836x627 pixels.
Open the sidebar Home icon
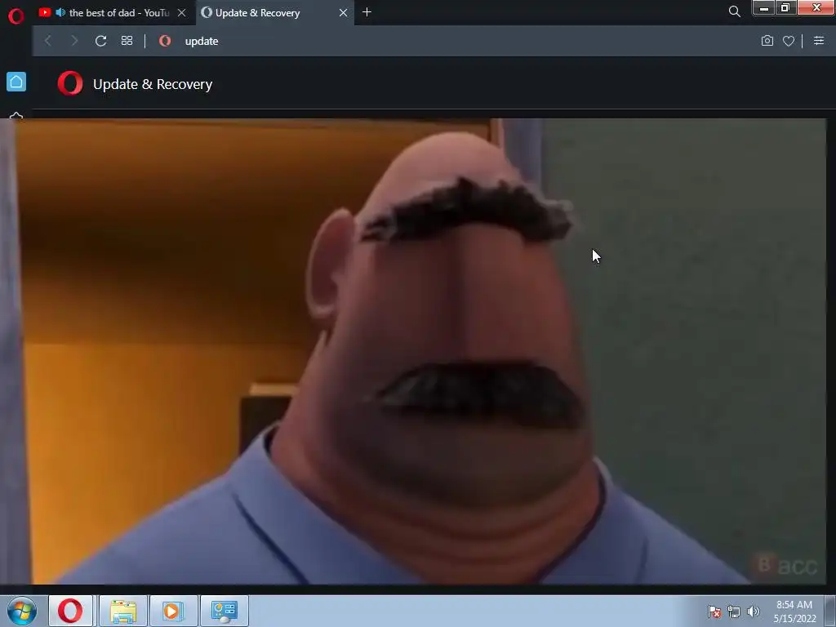[x=16, y=82]
